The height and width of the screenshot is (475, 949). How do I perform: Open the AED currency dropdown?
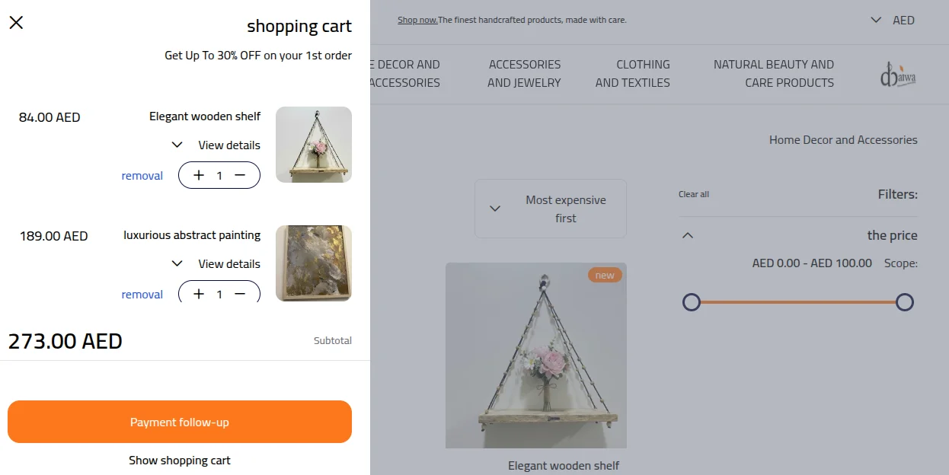point(893,20)
